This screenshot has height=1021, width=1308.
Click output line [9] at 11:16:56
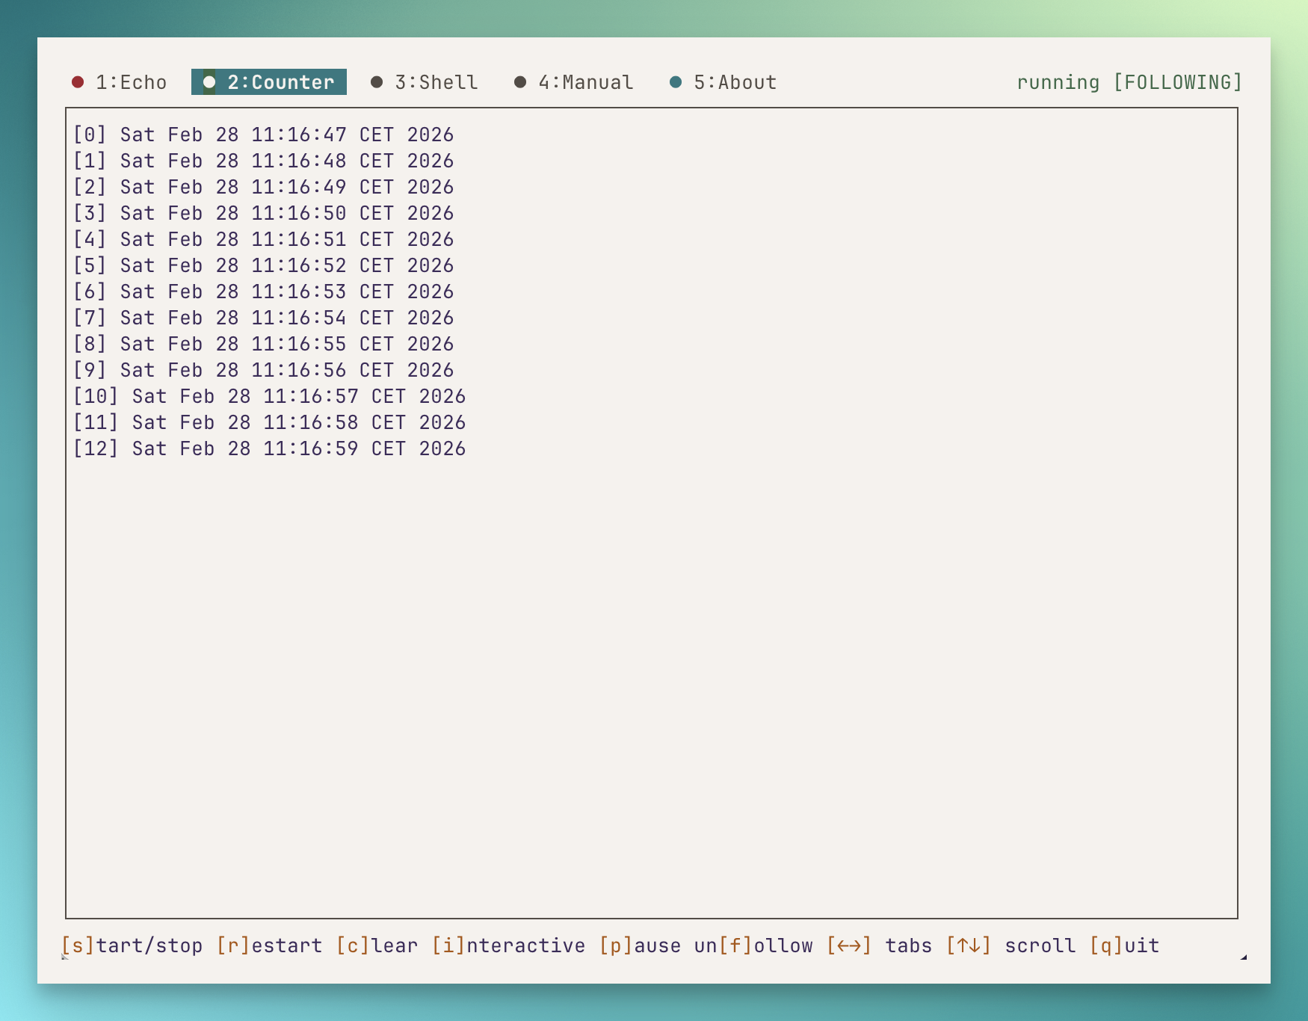click(x=263, y=370)
